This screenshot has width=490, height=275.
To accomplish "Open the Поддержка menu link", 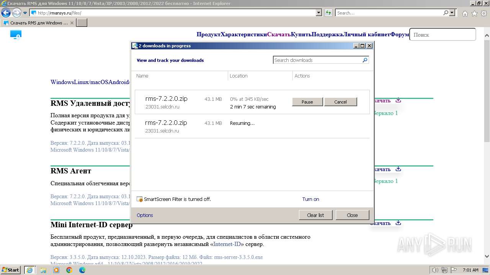I will click(327, 34).
